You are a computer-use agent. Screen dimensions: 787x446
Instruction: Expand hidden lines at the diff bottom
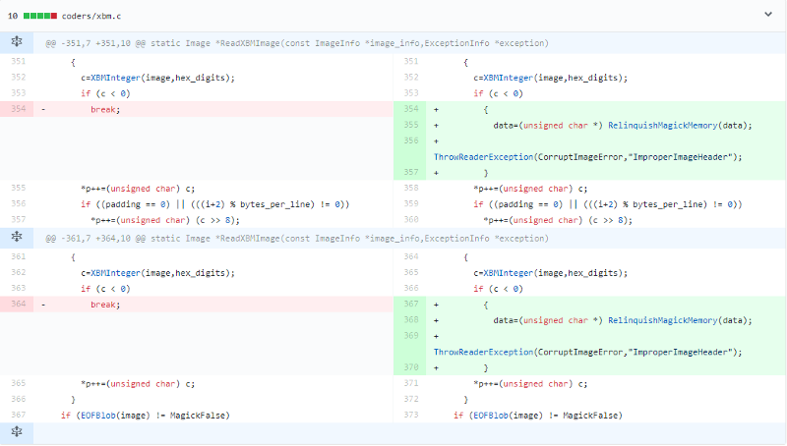pyautogui.click(x=16, y=432)
